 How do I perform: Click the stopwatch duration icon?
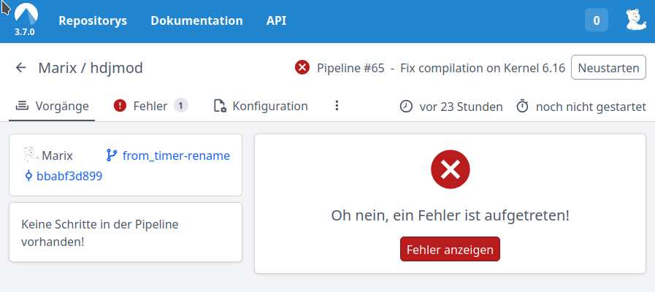(523, 106)
